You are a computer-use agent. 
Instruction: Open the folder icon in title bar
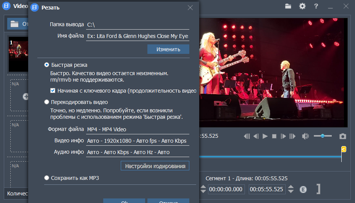click(288, 6)
